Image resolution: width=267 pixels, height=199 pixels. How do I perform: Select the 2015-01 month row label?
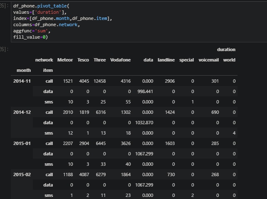pos(22,143)
